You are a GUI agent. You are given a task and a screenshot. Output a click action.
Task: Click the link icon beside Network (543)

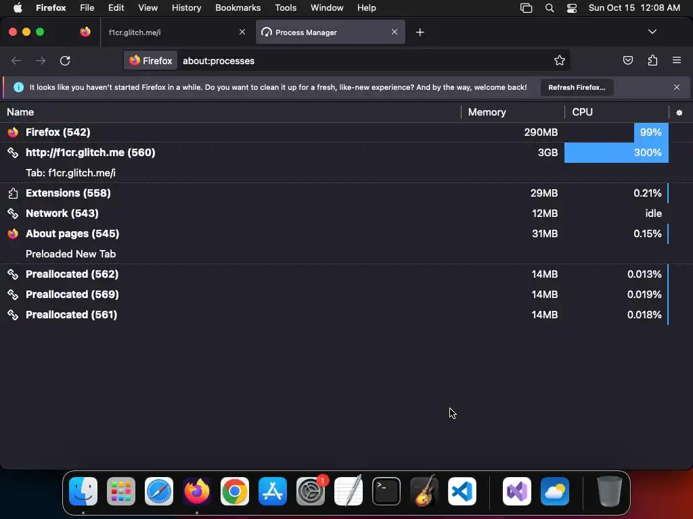tap(13, 214)
